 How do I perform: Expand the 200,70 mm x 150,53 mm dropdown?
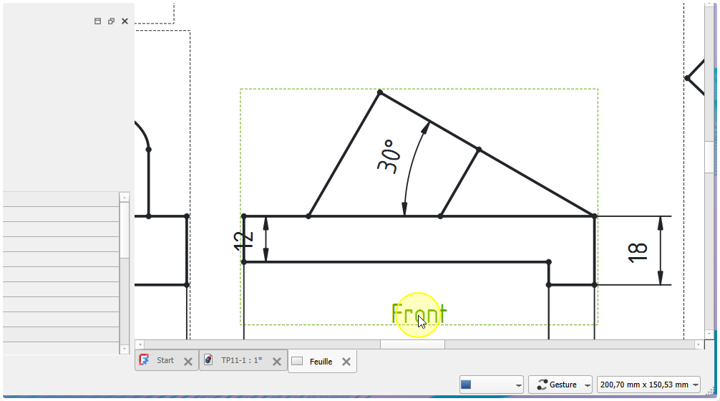click(x=649, y=385)
